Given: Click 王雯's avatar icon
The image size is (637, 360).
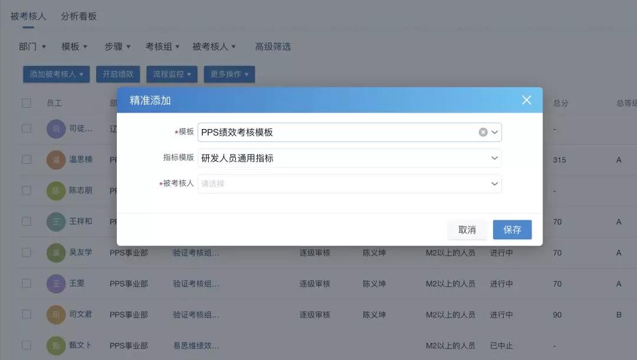Looking at the screenshot, I should coord(56,283).
